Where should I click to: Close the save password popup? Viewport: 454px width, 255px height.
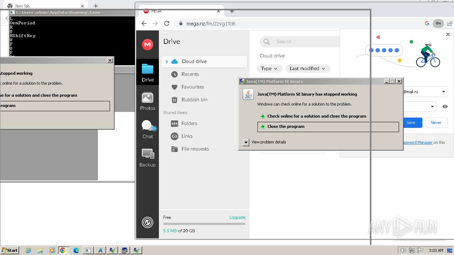(448, 34)
